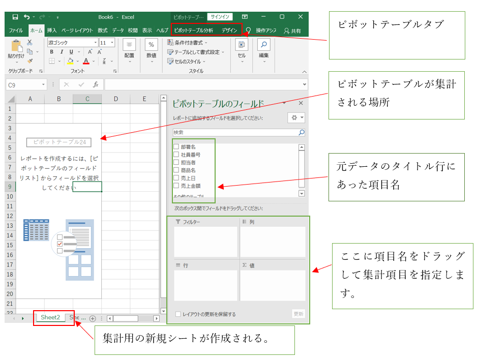Click the Italic formatting button
Viewport: 477px width, 359px height.
pos(62,52)
